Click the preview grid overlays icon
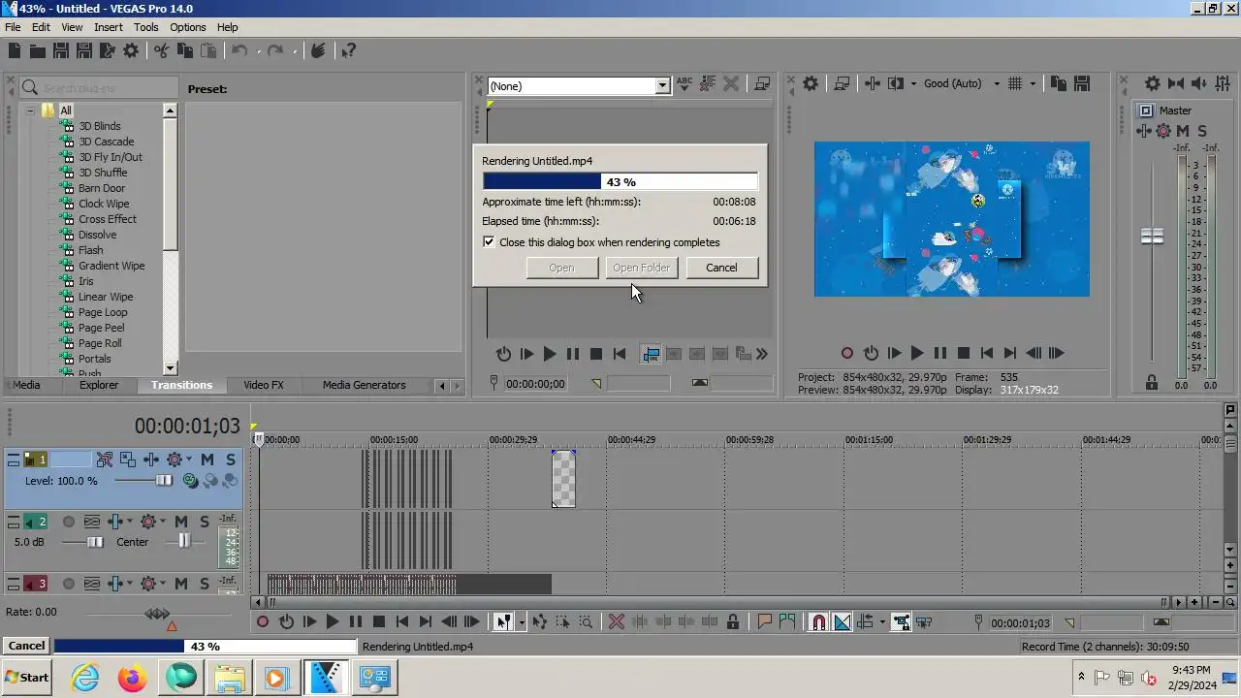 point(1015,84)
